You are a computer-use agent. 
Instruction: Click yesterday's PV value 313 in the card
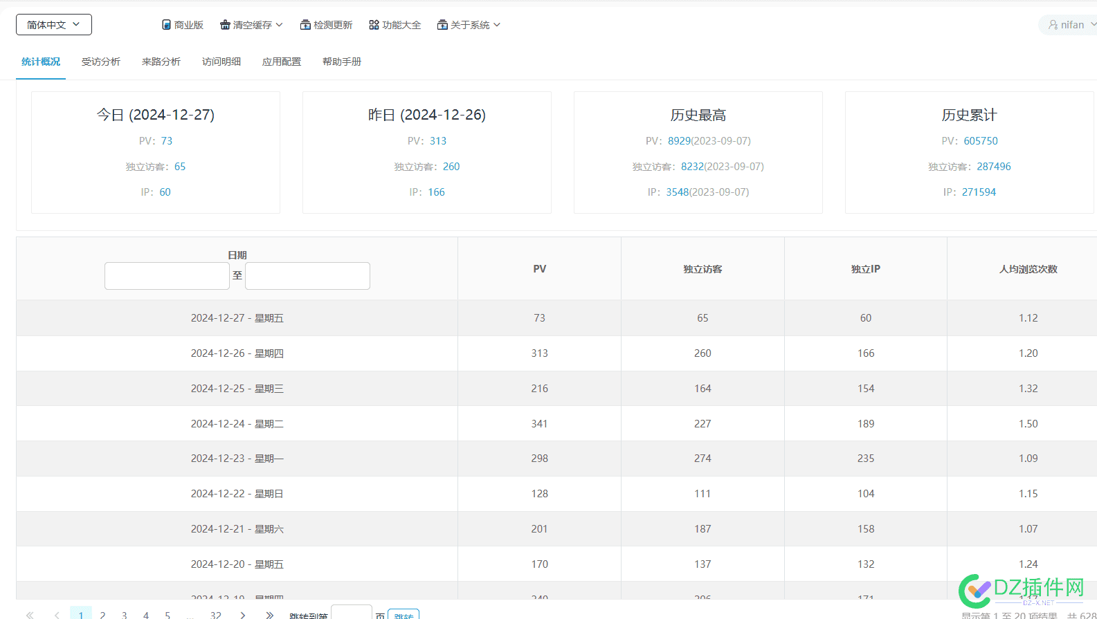[438, 141]
